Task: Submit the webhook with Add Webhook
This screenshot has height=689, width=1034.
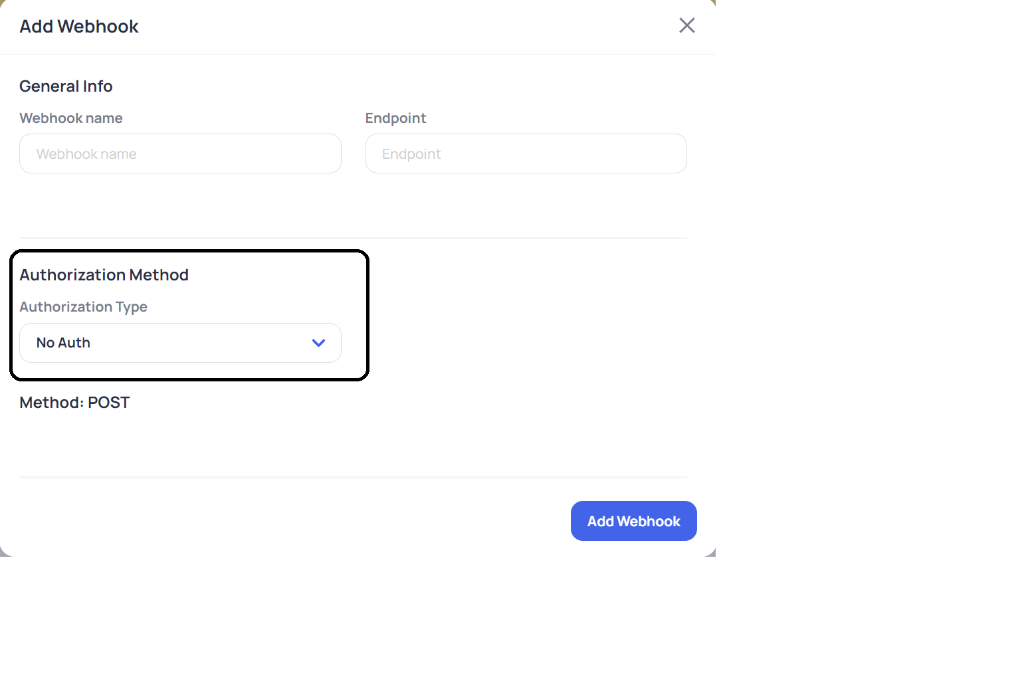Action: point(633,521)
